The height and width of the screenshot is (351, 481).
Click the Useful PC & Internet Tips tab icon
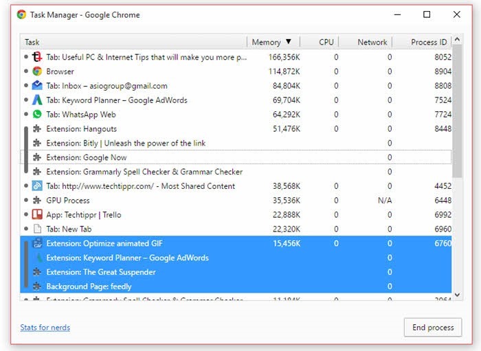click(x=37, y=57)
